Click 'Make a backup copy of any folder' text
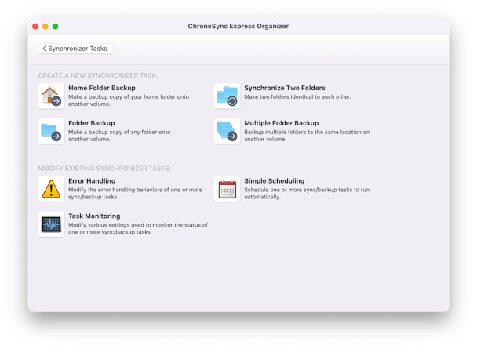The width and height of the screenshot is (477, 349). [119, 136]
